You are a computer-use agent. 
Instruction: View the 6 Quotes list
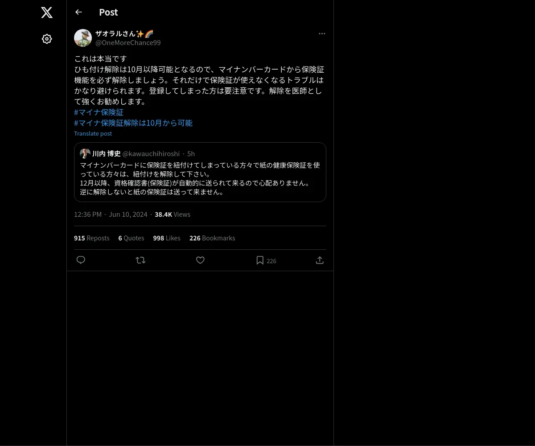[131, 238]
